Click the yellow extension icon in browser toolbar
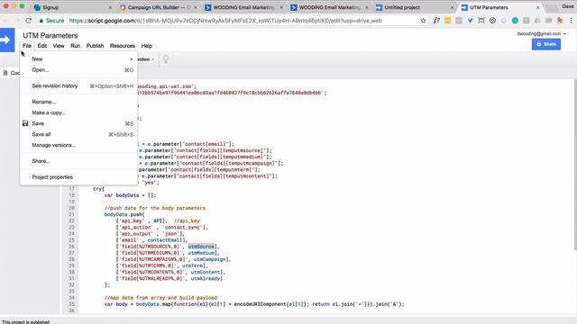This screenshot has height=324, width=577. pyautogui.click(x=447, y=21)
